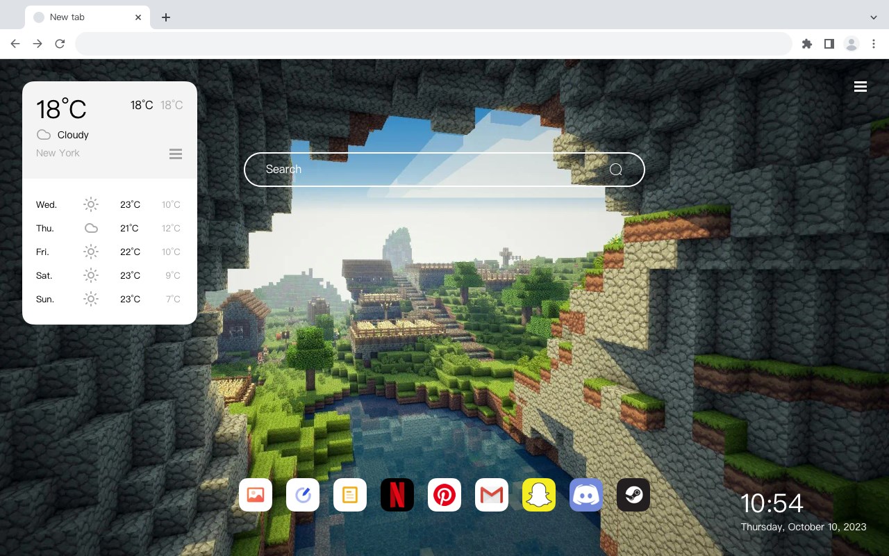This screenshot has width=889, height=556.
Task: Open the task/reminder shortcut with blue circle
Action: click(303, 495)
